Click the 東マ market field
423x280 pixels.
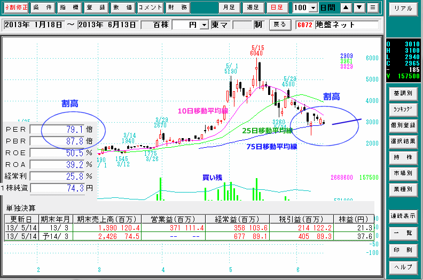pyautogui.click(x=220, y=25)
